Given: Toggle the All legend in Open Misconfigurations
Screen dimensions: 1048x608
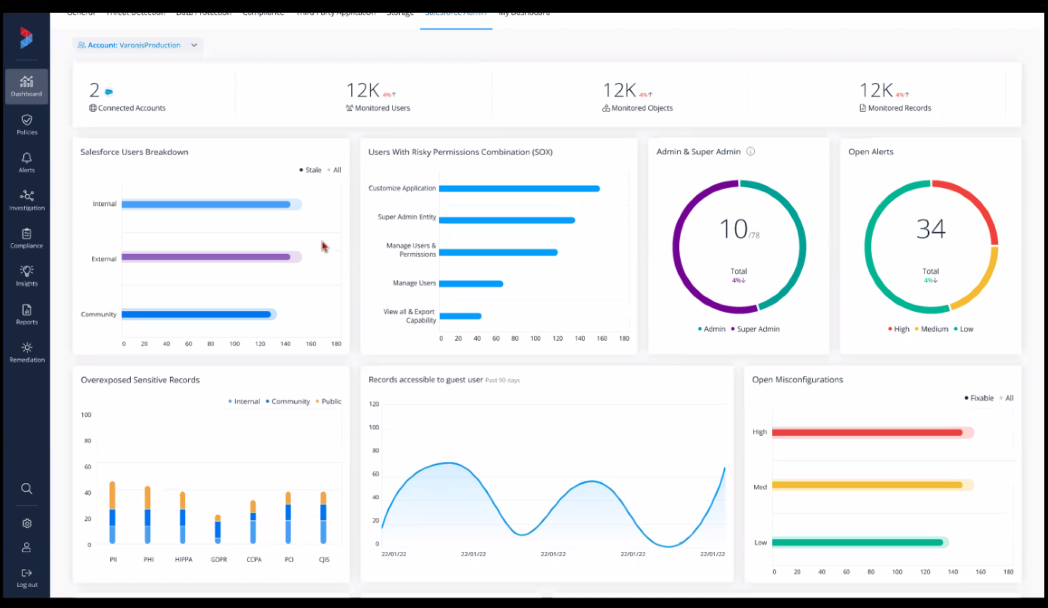Looking at the screenshot, I should (x=1006, y=398).
